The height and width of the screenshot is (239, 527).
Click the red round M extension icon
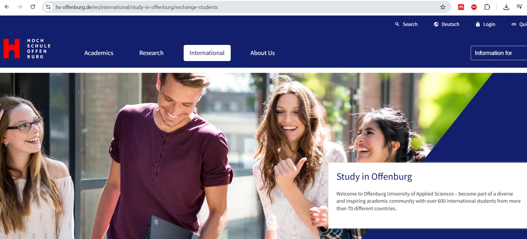coord(474,7)
